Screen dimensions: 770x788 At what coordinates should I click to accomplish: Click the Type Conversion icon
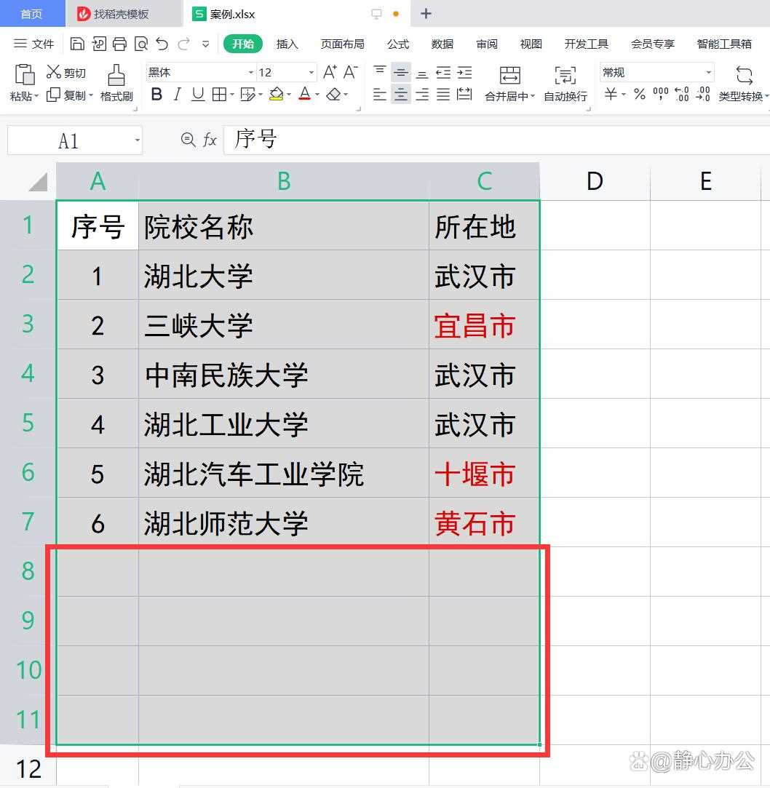(744, 76)
